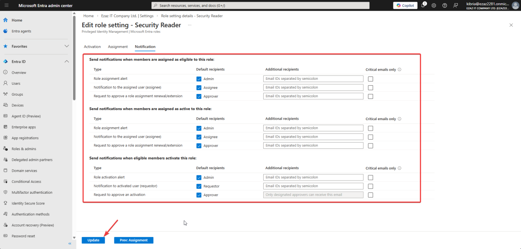This screenshot has height=249, width=521.
Task: Click the Entra ID diamond icon
Action: pyautogui.click(x=5, y=62)
